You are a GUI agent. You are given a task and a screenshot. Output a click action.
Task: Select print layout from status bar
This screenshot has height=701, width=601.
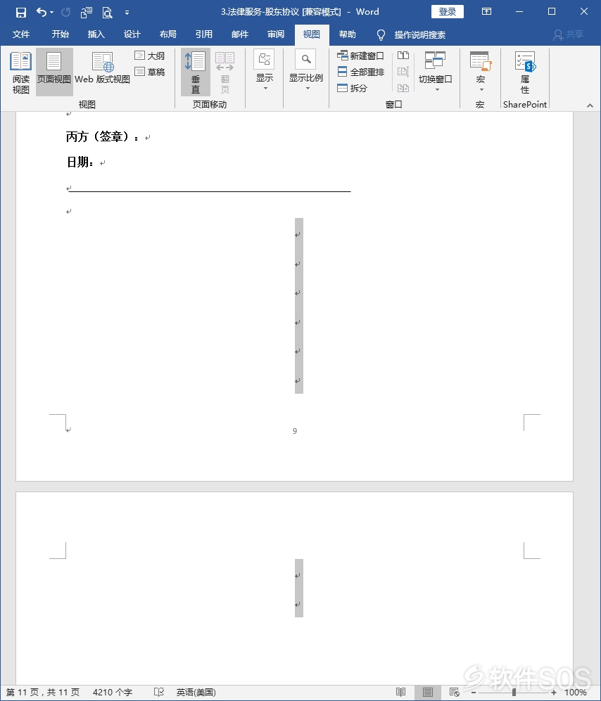(x=428, y=693)
